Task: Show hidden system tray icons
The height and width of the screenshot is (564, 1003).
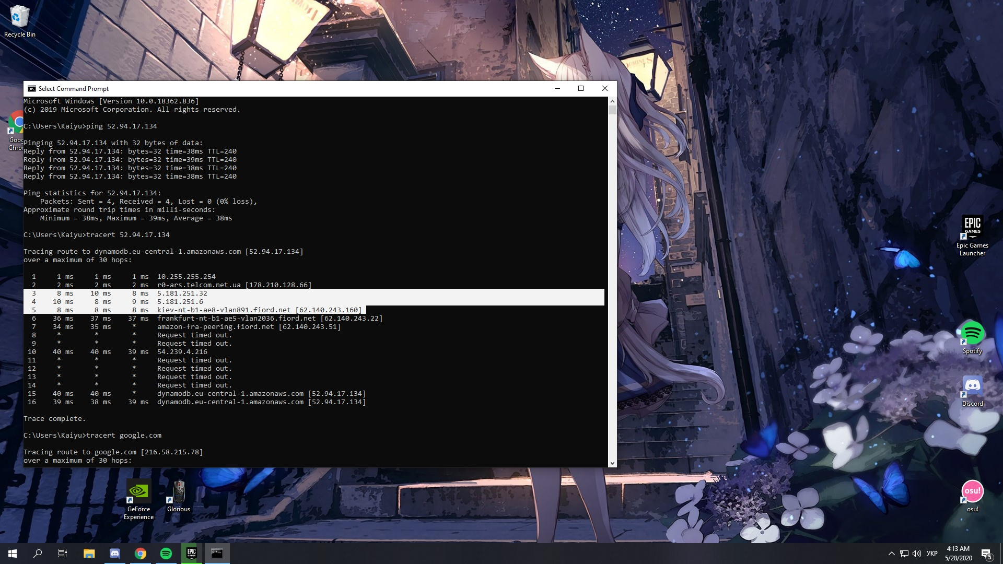Action: coord(892,554)
